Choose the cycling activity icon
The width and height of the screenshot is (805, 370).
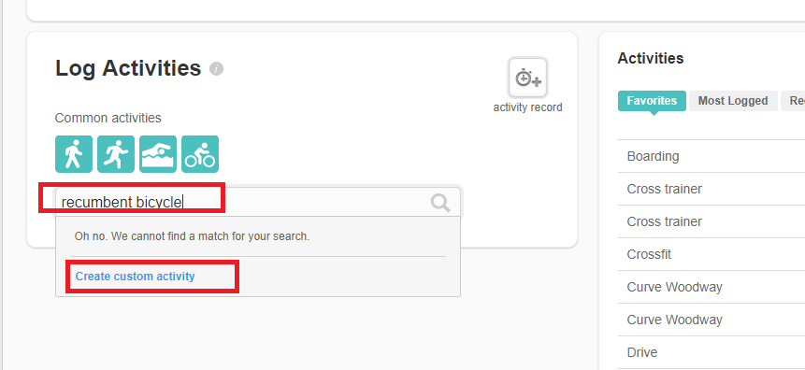click(x=200, y=154)
